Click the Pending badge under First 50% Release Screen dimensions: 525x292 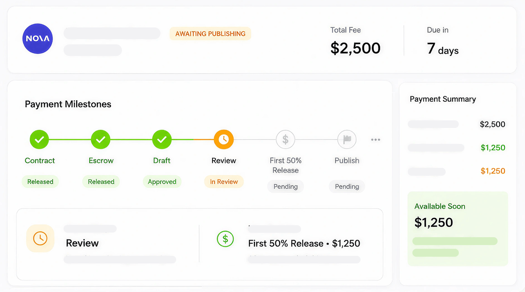coord(285,186)
